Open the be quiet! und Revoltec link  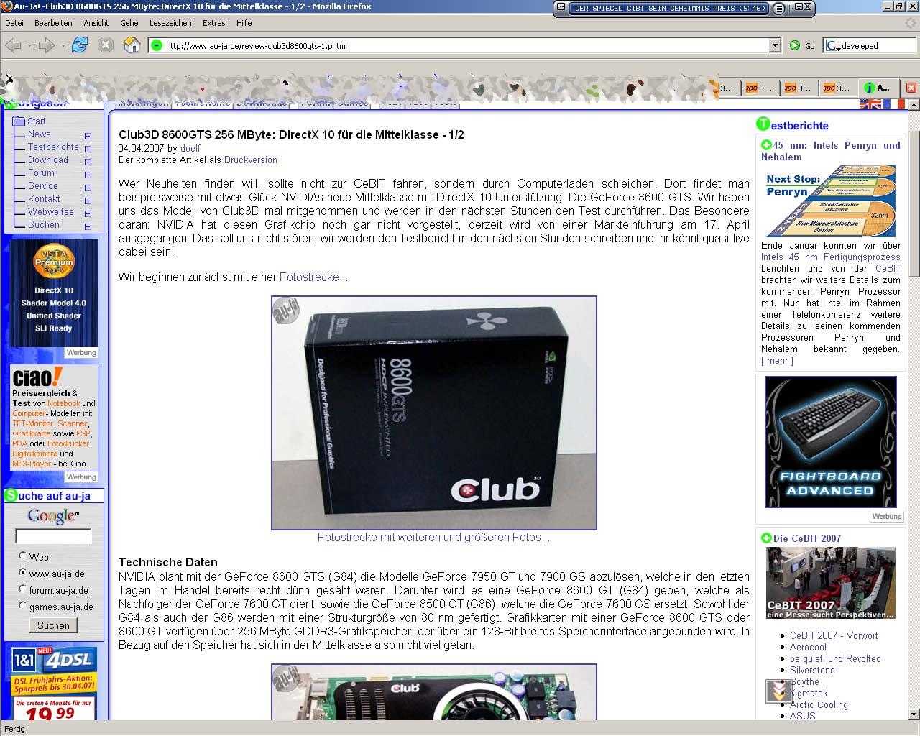(835, 658)
